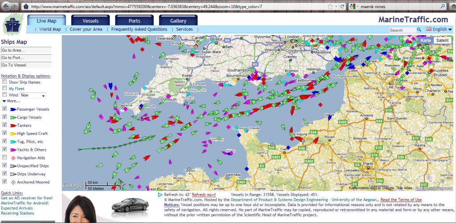This screenshot has width=456, height=223.
Task: Open the search engine selector dropdown arrow
Action: [358, 6]
